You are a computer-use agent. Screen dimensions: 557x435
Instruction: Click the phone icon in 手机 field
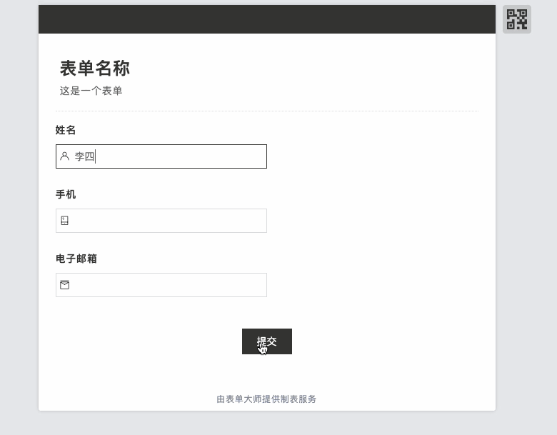pos(65,221)
